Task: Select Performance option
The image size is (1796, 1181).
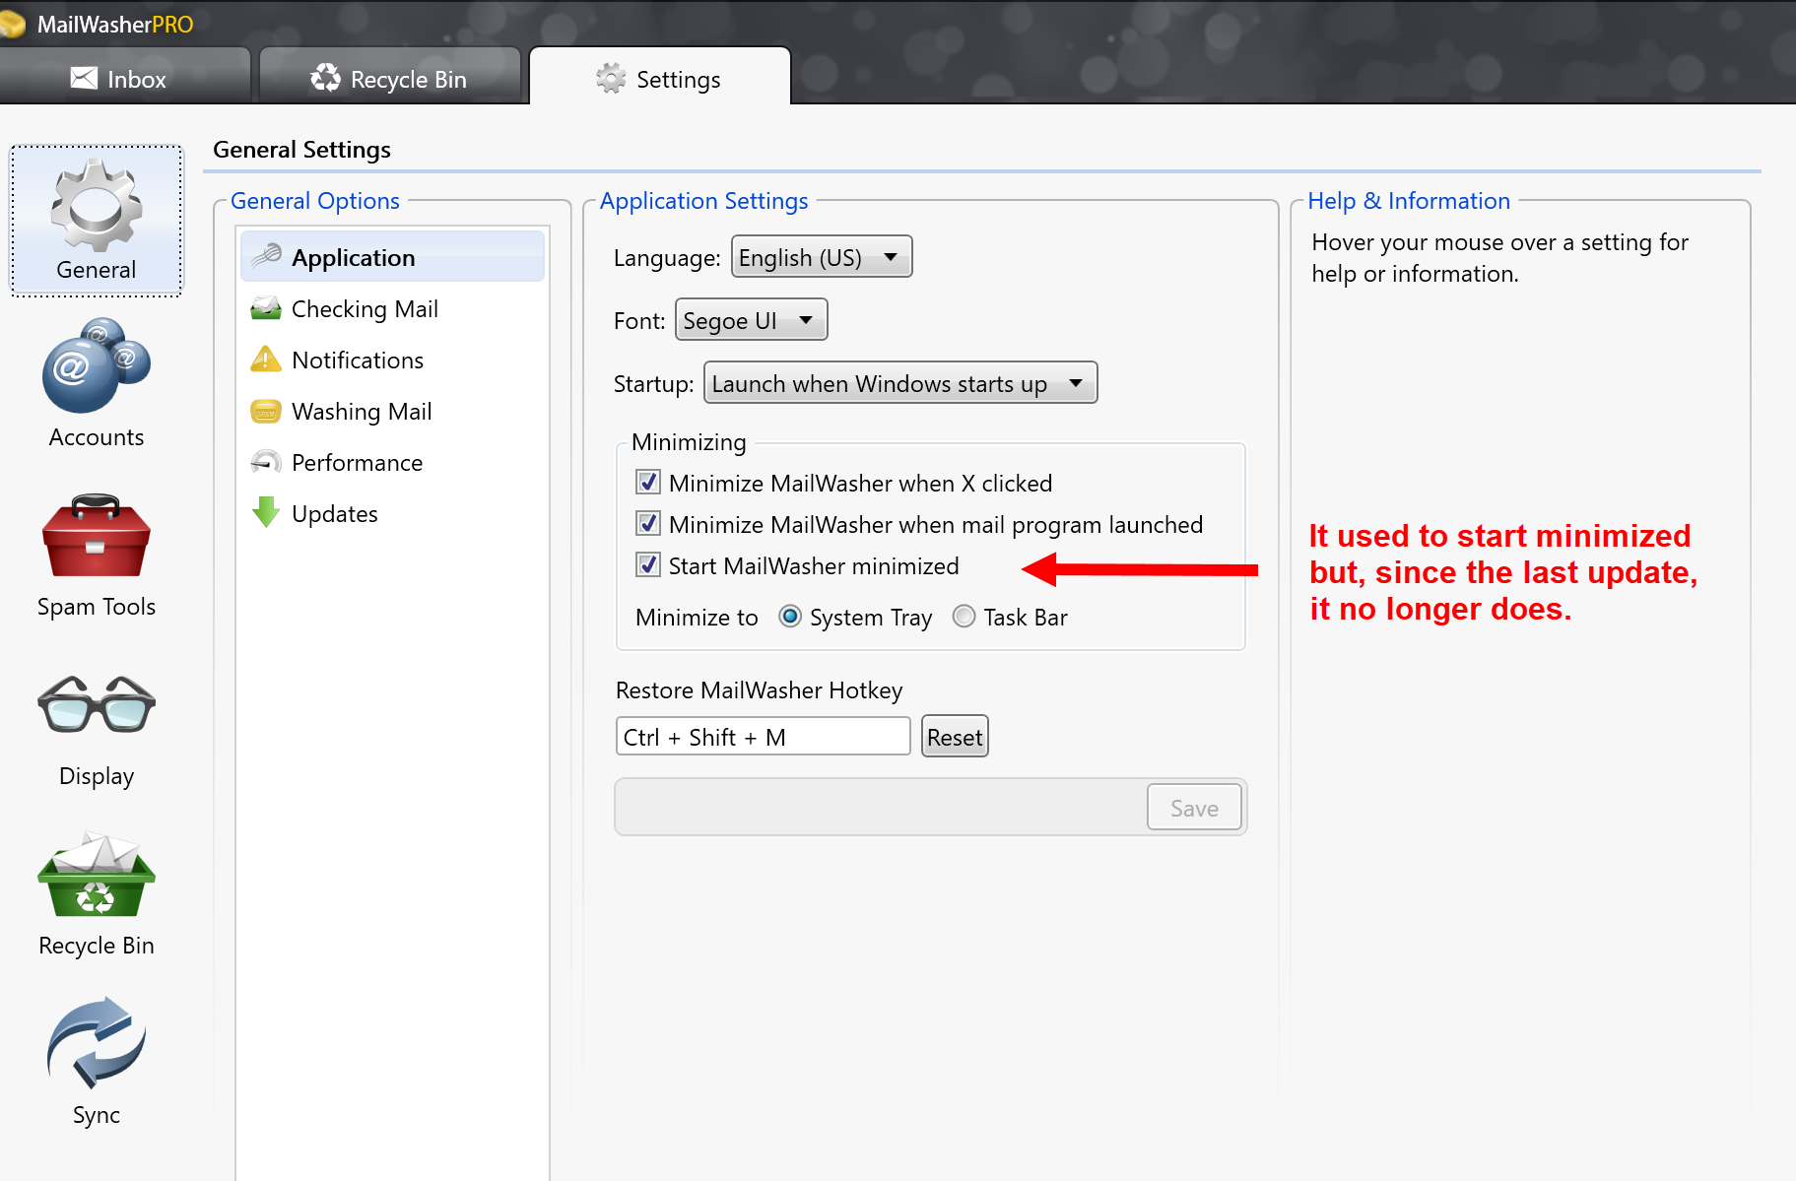Action: click(x=392, y=462)
